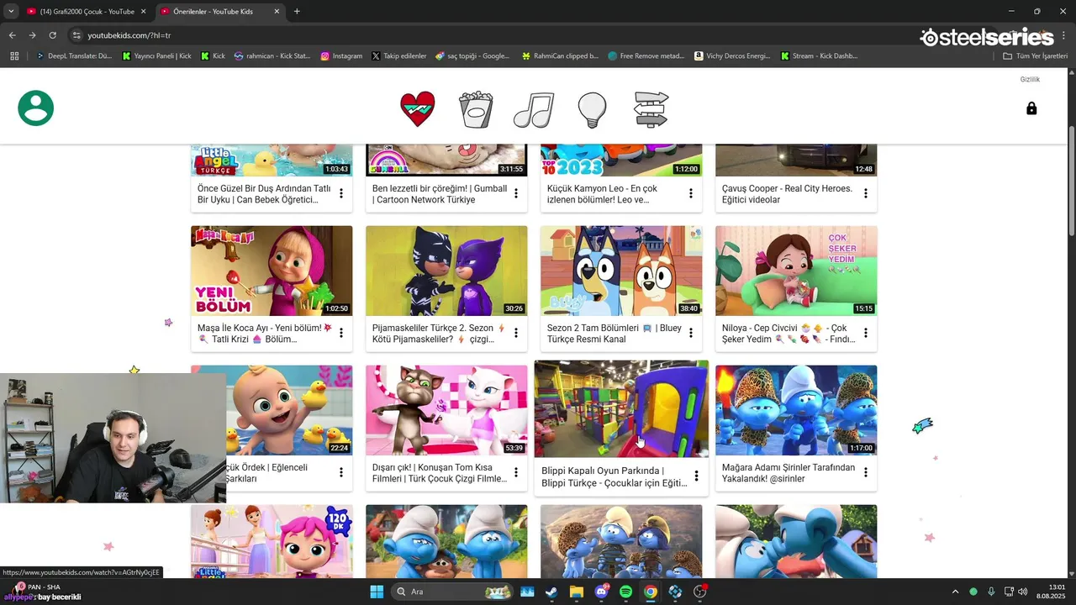Open options menu for Bluey Sezon 2 video
Screen dimensions: 1076x605
coord(691,334)
